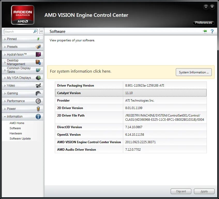This screenshot has width=219, height=199.
Task: Click the OpenGL Version label
Action: [69, 135]
